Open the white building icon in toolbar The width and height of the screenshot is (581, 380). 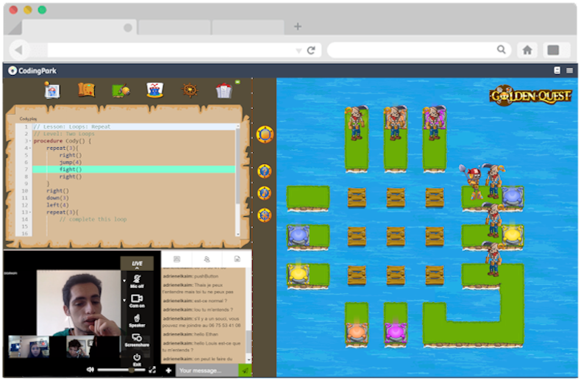tap(224, 90)
